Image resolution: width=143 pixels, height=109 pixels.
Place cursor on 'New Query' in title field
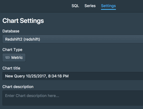[15, 76]
